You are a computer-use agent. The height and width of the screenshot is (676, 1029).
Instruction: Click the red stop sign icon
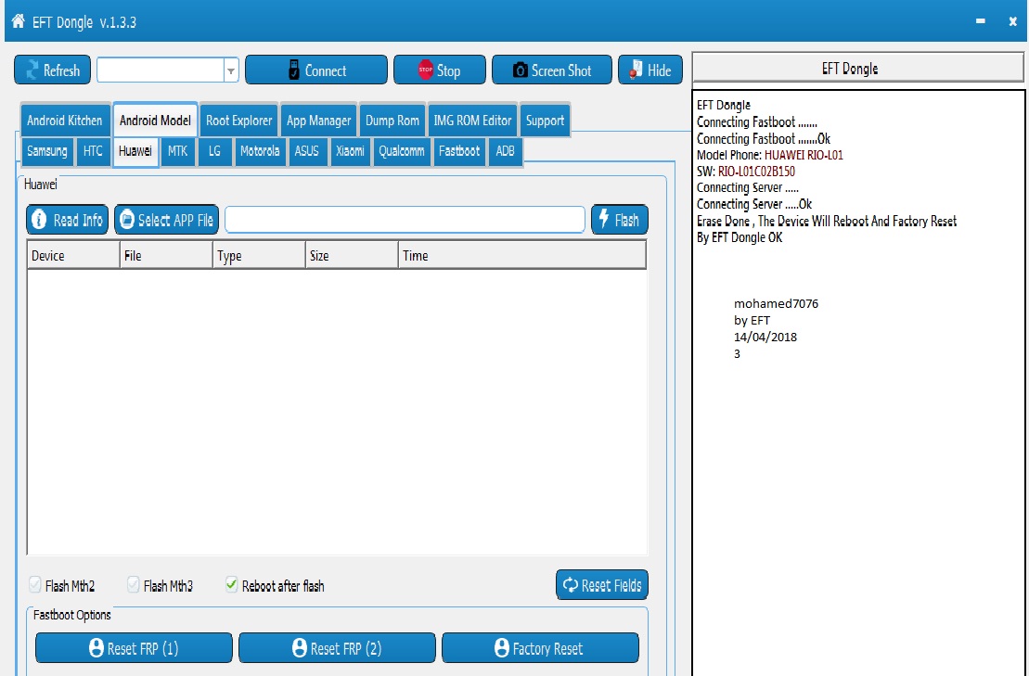click(x=425, y=70)
